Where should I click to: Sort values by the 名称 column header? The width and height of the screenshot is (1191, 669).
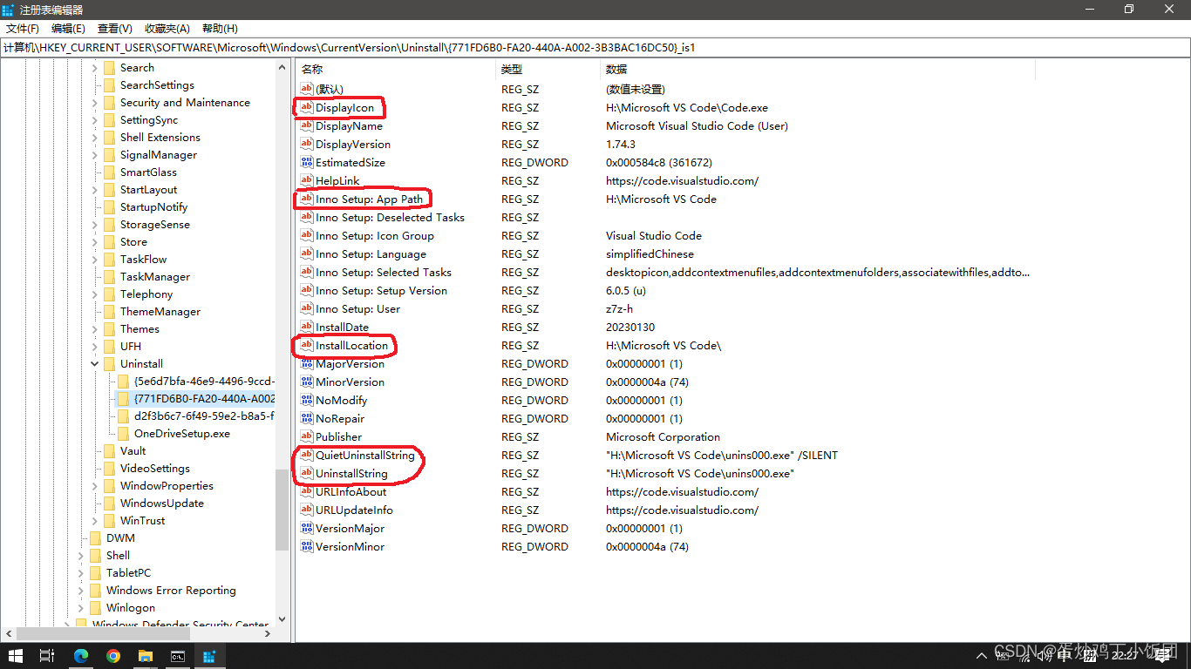[396, 69]
